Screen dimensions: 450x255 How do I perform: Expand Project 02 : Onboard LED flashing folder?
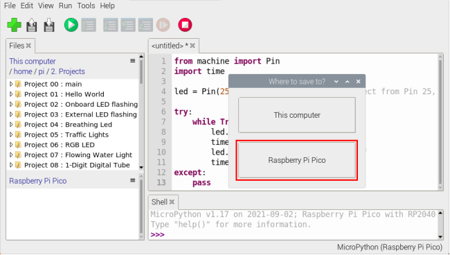[11, 104]
